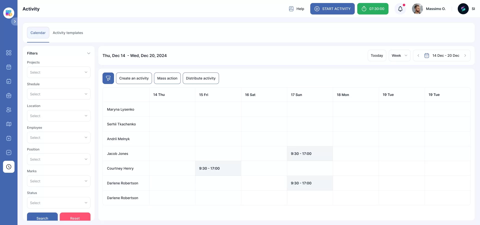Expand the left sidebar with arrow toggle
480x225 pixels.
[15, 21]
